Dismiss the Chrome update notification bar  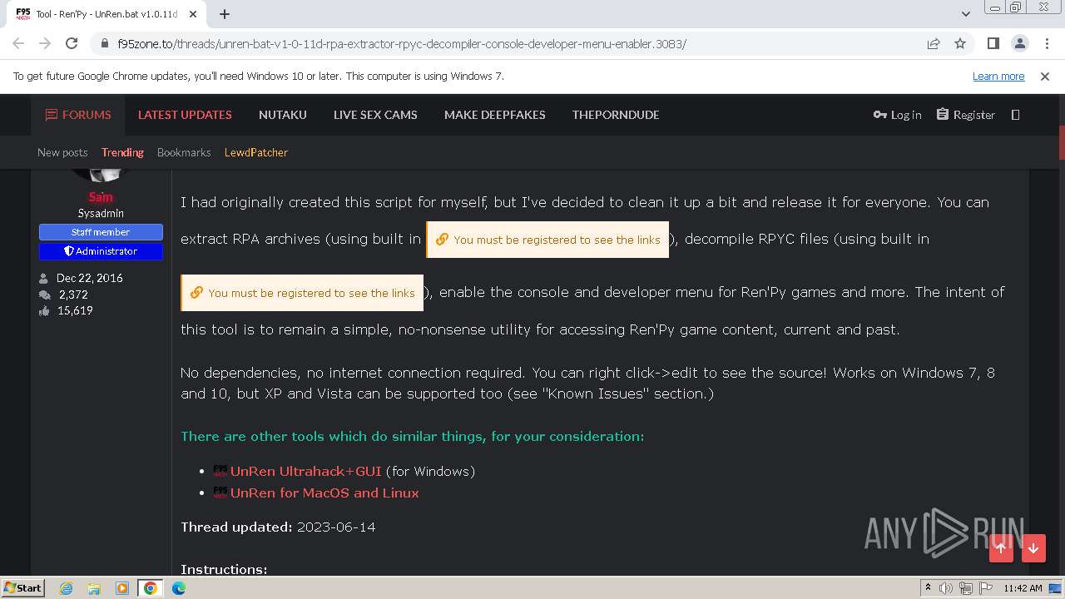click(x=1045, y=76)
